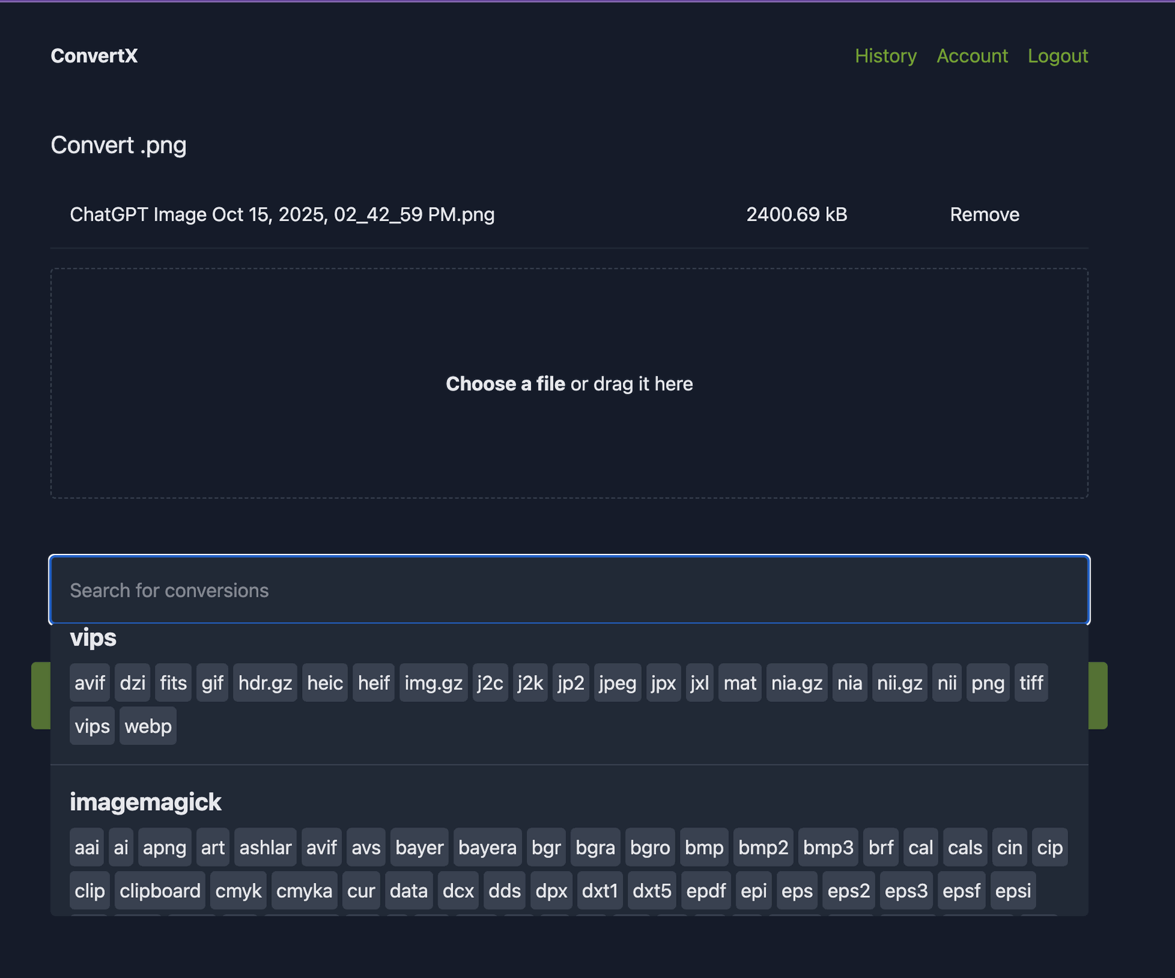Screen dimensions: 1175x978
Task: Select bmp3 in imagemagick list
Action: [827, 848]
